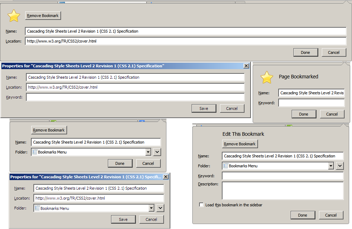Click the star icon in Page Bookmarked panel

pos(267,77)
